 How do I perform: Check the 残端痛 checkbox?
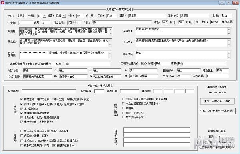coord(123,108)
